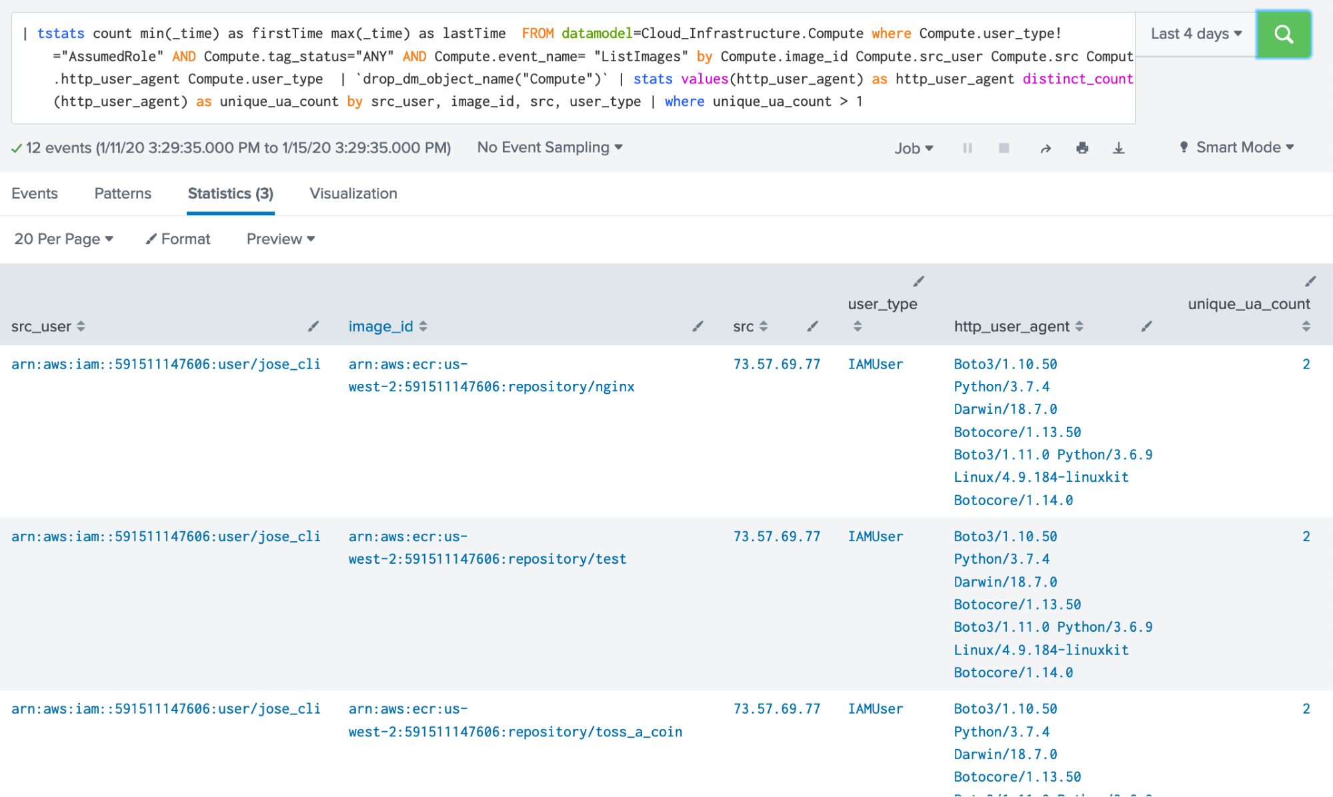Share the search job
Screen dimensions: 1333x797
pos(1046,148)
